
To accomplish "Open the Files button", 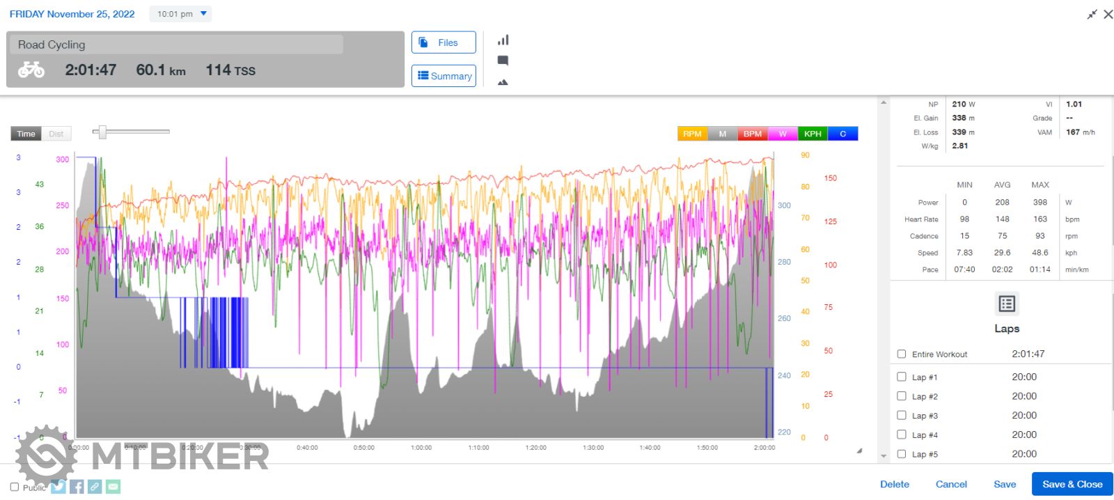I will [444, 42].
